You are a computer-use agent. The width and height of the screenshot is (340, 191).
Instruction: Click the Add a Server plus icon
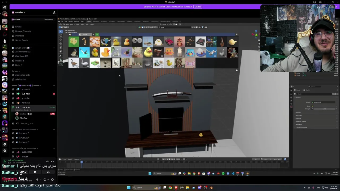[x=5, y=144]
